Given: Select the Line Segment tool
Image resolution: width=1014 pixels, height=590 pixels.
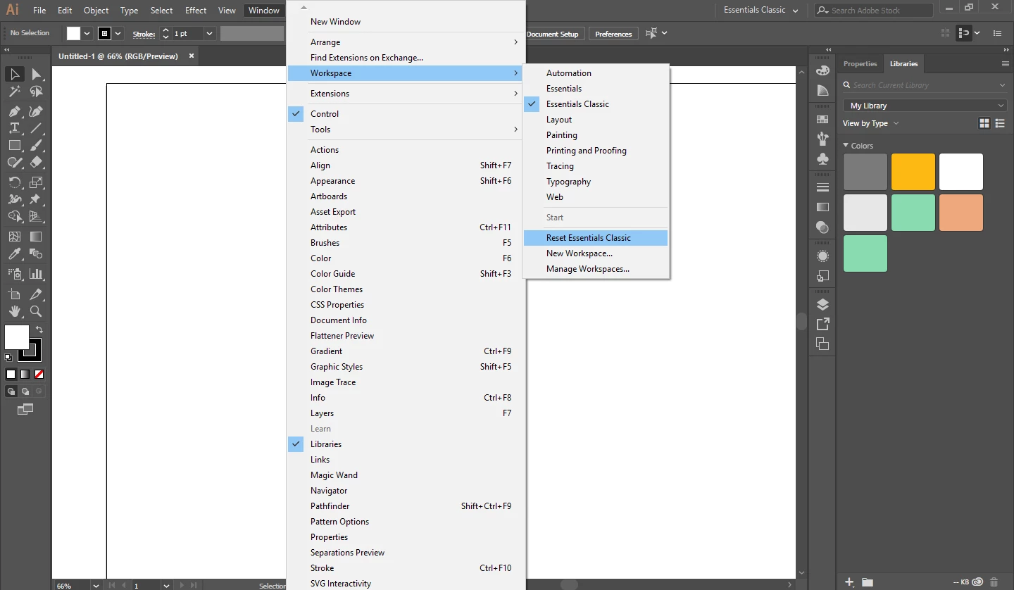Looking at the screenshot, I should click(x=36, y=128).
